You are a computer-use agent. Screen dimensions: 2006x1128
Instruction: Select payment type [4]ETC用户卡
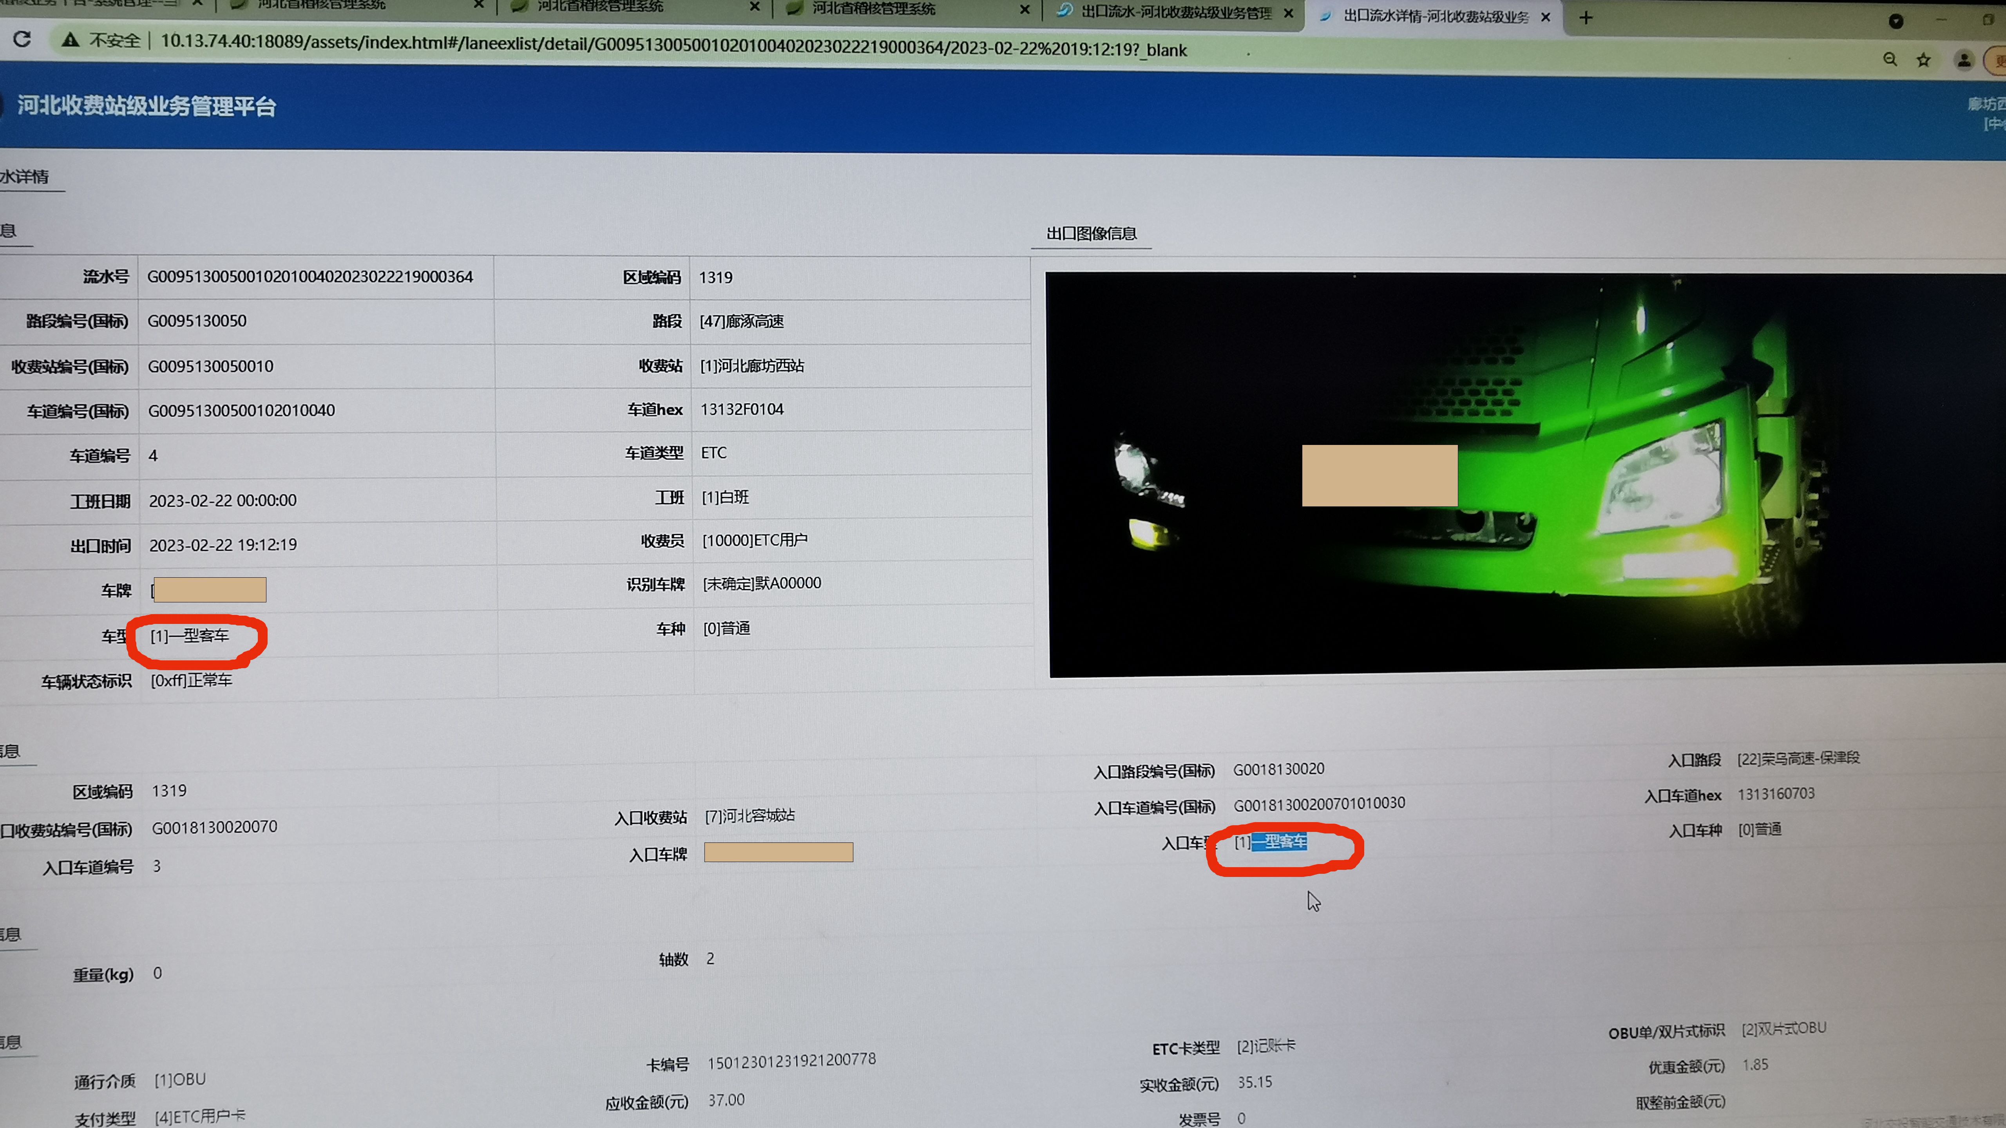[199, 1116]
